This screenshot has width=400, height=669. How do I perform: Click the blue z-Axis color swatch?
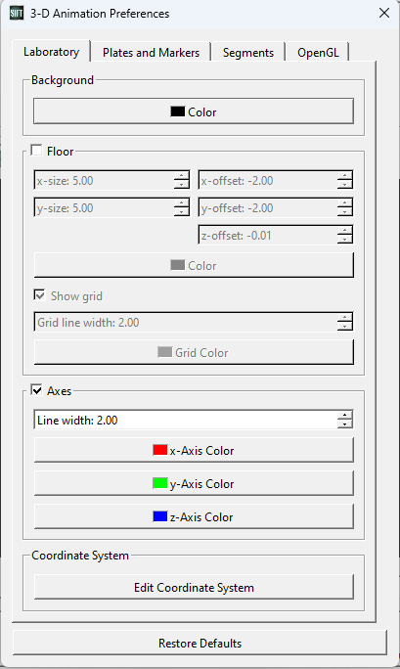(x=160, y=516)
